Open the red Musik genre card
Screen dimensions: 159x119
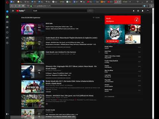(x=123, y=20)
